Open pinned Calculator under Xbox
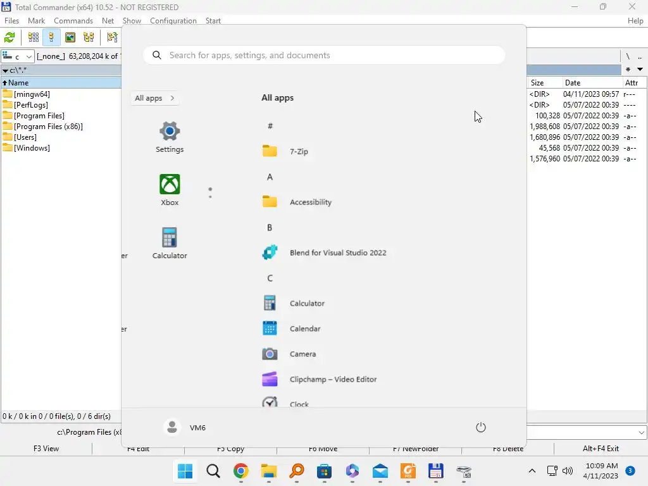The image size is (648, 486). click(170, 243)
